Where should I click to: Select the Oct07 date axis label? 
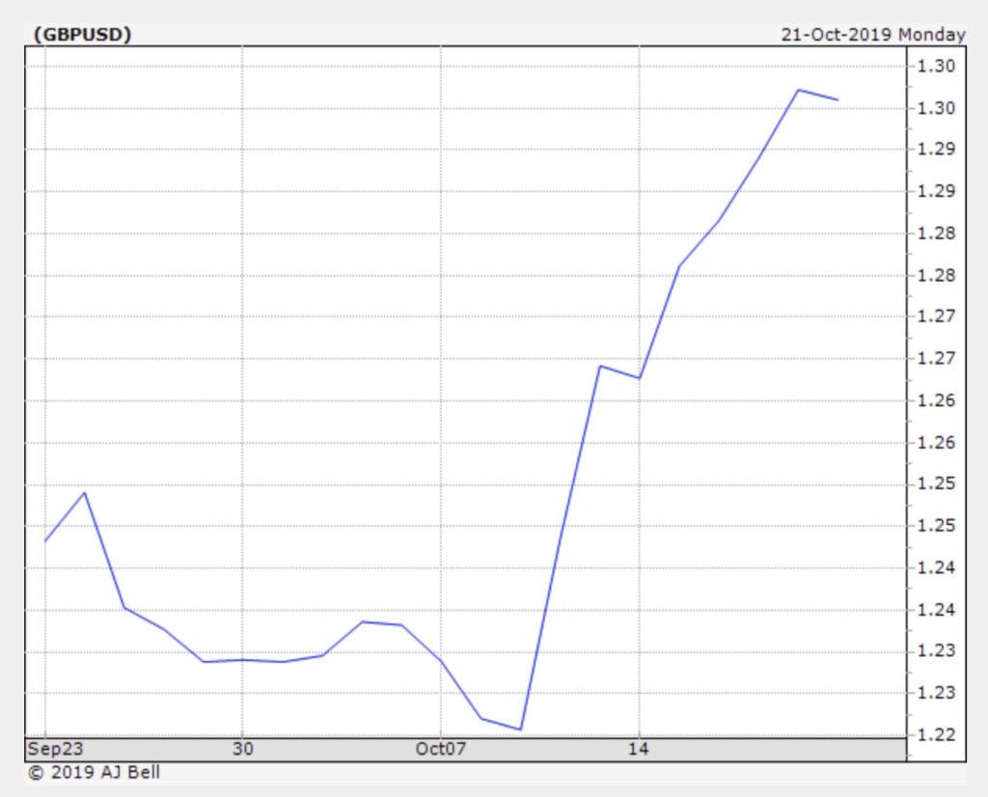441,749
